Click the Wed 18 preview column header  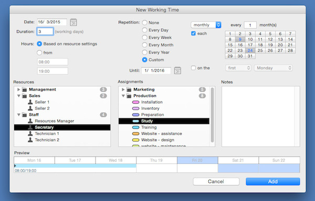pyautogui.click(x=116, y=160)
